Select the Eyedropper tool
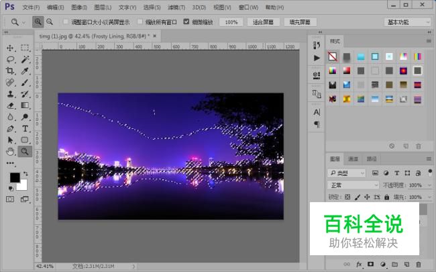 coord(25,71)
